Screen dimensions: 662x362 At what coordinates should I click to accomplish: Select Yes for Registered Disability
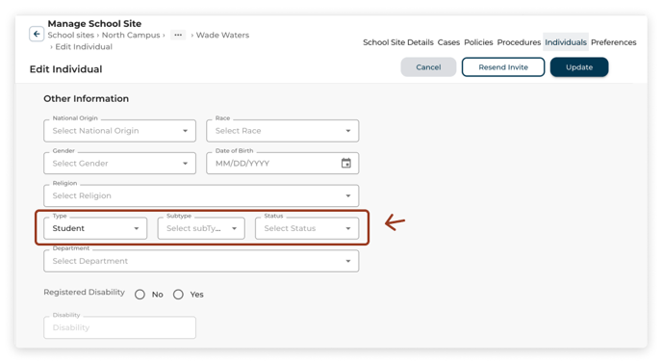click(x=178, y=295)
